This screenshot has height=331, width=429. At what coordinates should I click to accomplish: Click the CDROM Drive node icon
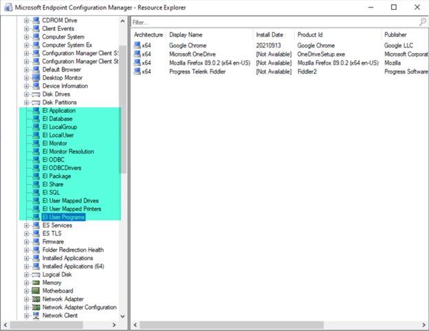(36, 20)
